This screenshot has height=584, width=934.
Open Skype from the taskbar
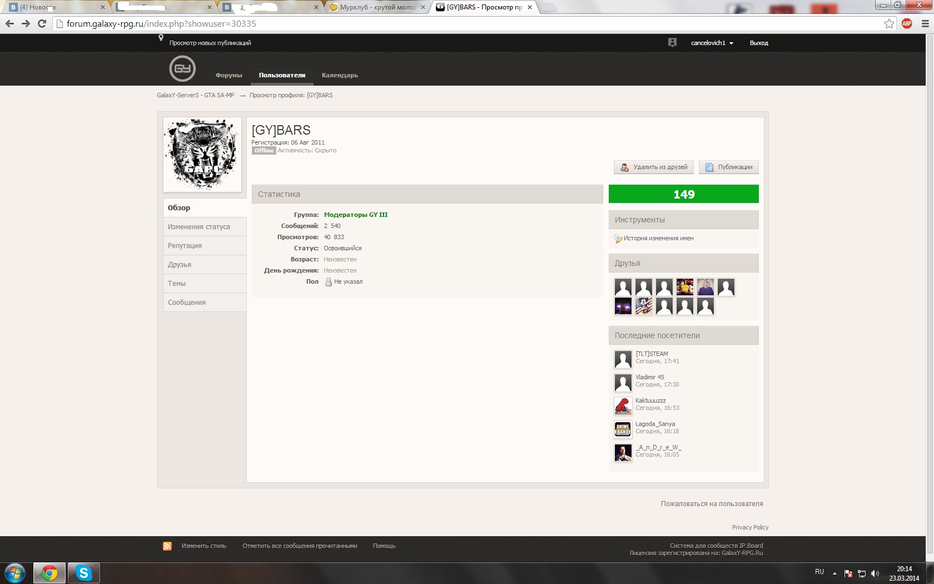[84, 573]
